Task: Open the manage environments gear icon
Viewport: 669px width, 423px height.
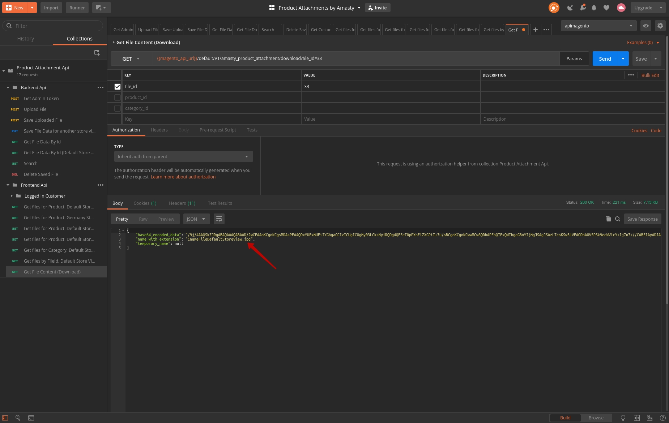Action: coord(660,26)
